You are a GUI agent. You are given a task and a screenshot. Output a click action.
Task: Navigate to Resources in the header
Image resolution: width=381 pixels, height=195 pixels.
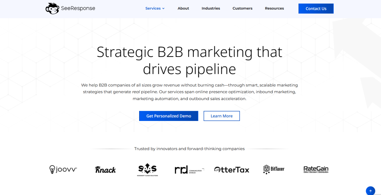click(274, 8)
